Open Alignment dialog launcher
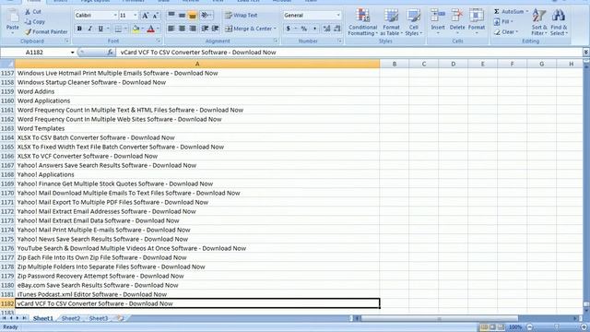The height and width of the screenshot is (332, 590). click(x=276, y=41)
